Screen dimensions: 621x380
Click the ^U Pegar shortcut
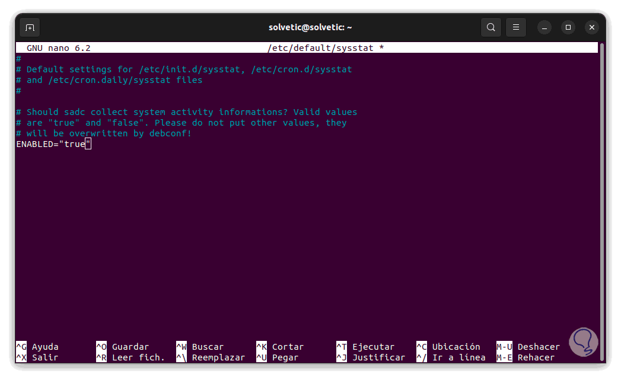[x=277, y=357]
